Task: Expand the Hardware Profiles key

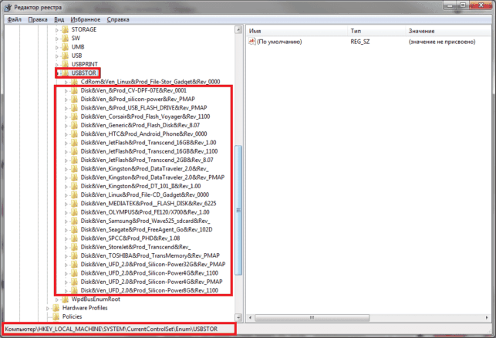Action: [x=48, y=308]
